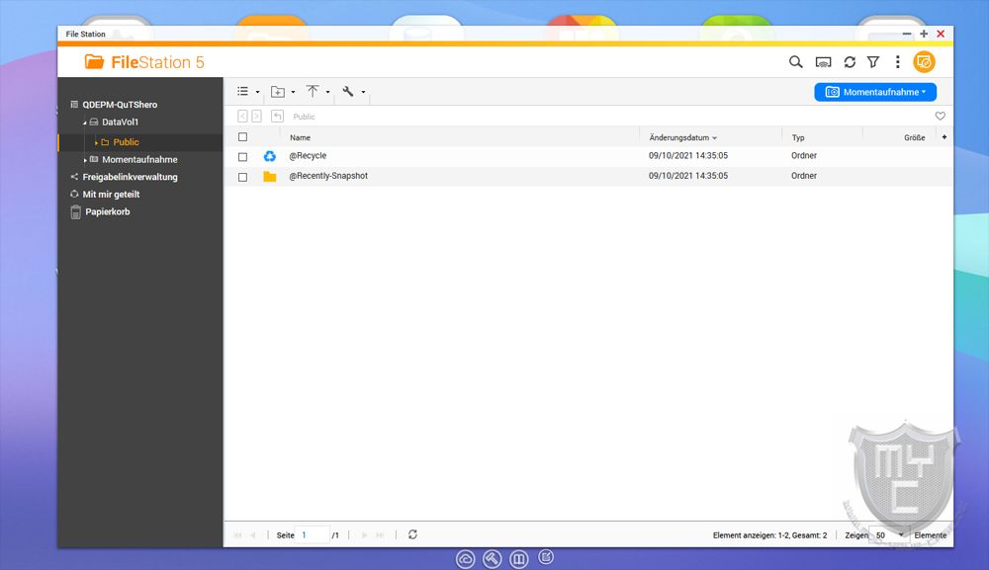Image resolution: width=989 pixels, height=570 pixels.
Task: Select Freigabelinkverwaltung in the sidebar
Action: pyautogui.click(x=130, y=177)
